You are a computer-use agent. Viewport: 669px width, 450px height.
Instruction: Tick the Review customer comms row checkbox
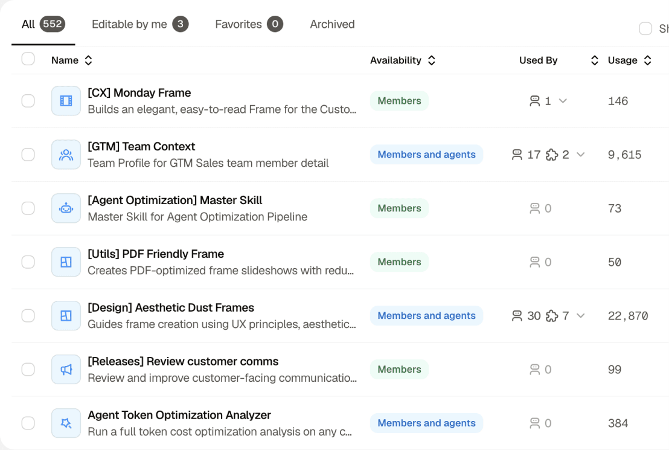pos(28,369)
